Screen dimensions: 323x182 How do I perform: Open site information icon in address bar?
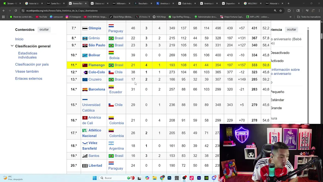pyautogui.click(x=23, y=11)
